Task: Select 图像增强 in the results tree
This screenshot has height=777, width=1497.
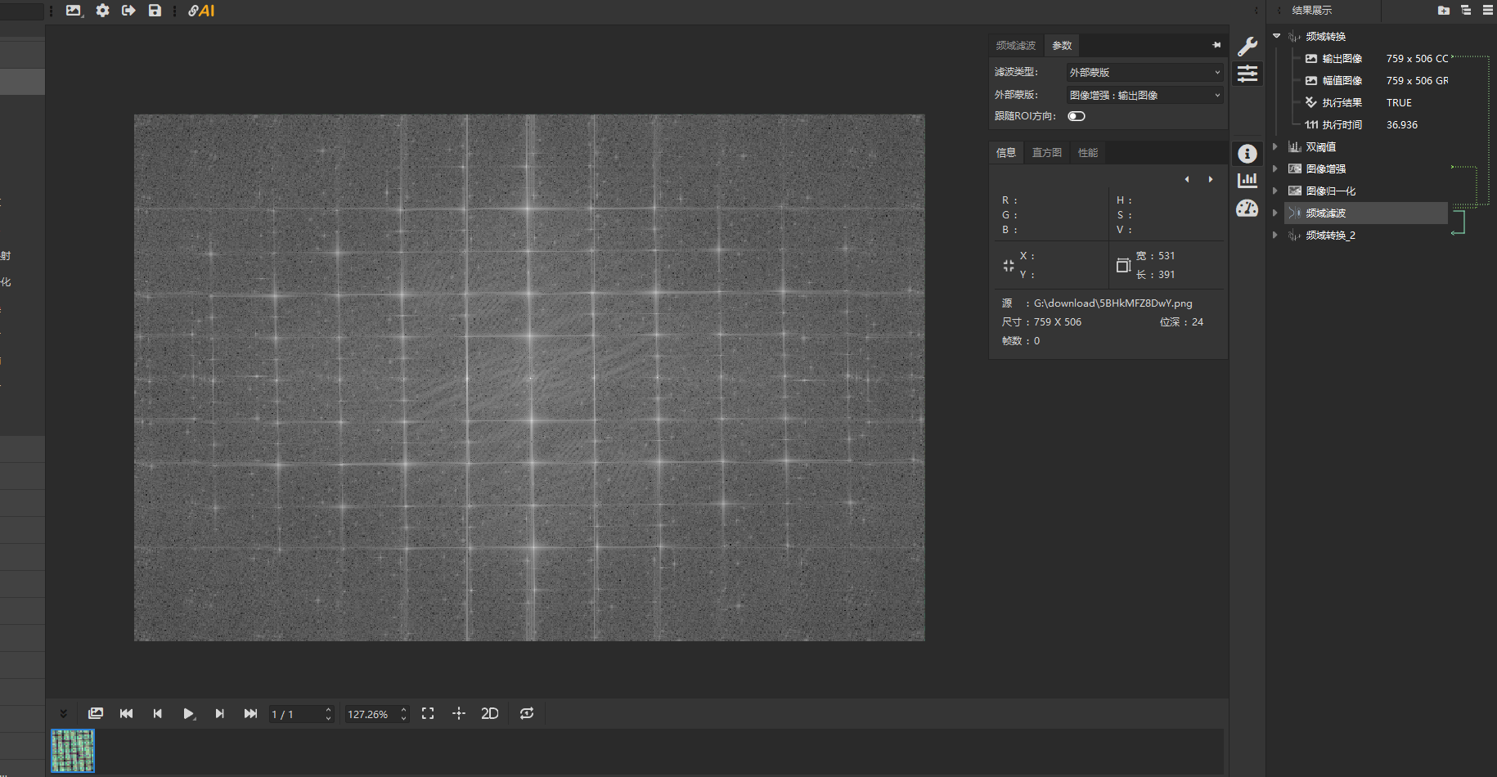Action: click(1325, 169)
